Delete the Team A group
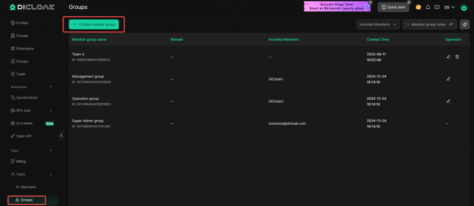Viewport: 474px width, 206px height. [457, 57]
